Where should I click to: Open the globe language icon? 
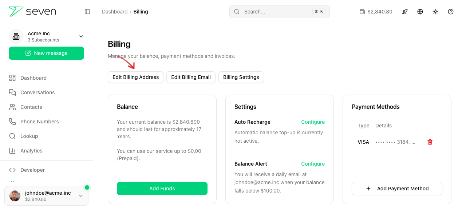(420, 12)
